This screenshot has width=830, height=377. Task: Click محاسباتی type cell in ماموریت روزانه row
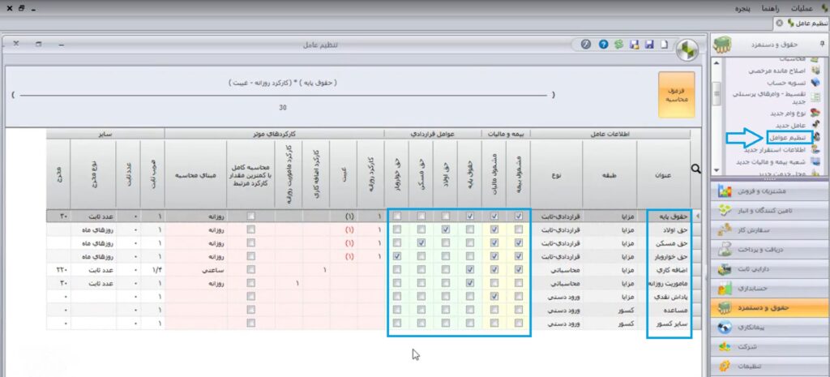coord(556,283)
